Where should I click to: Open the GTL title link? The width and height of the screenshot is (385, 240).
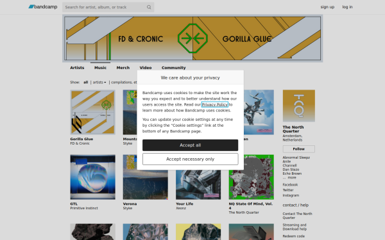pos(74,204)
